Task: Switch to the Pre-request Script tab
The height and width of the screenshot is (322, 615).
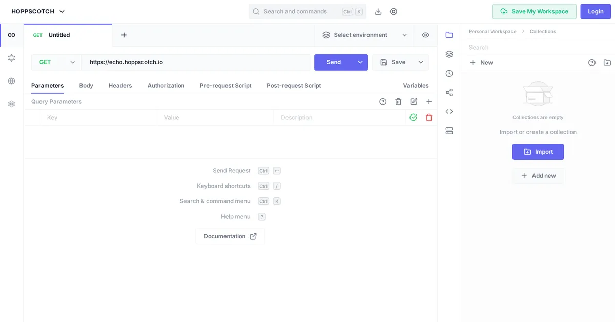Action: tap(225, 85)
